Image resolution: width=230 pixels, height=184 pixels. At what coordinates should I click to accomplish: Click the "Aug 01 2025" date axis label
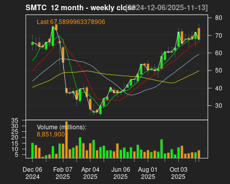[x=148, y=173]
